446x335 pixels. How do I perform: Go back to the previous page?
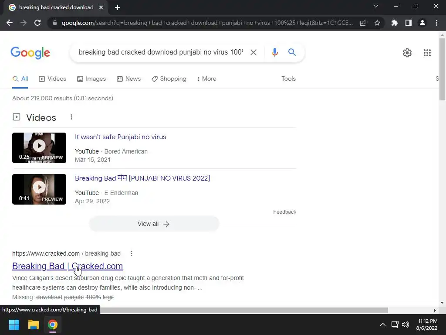pyautogui.click(x=10, y=23)
